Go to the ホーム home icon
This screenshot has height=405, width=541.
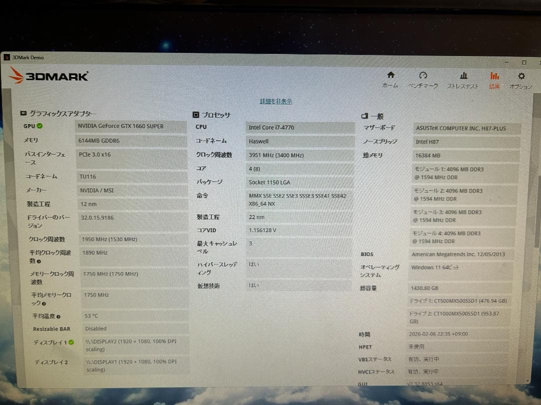coord(391,75)
